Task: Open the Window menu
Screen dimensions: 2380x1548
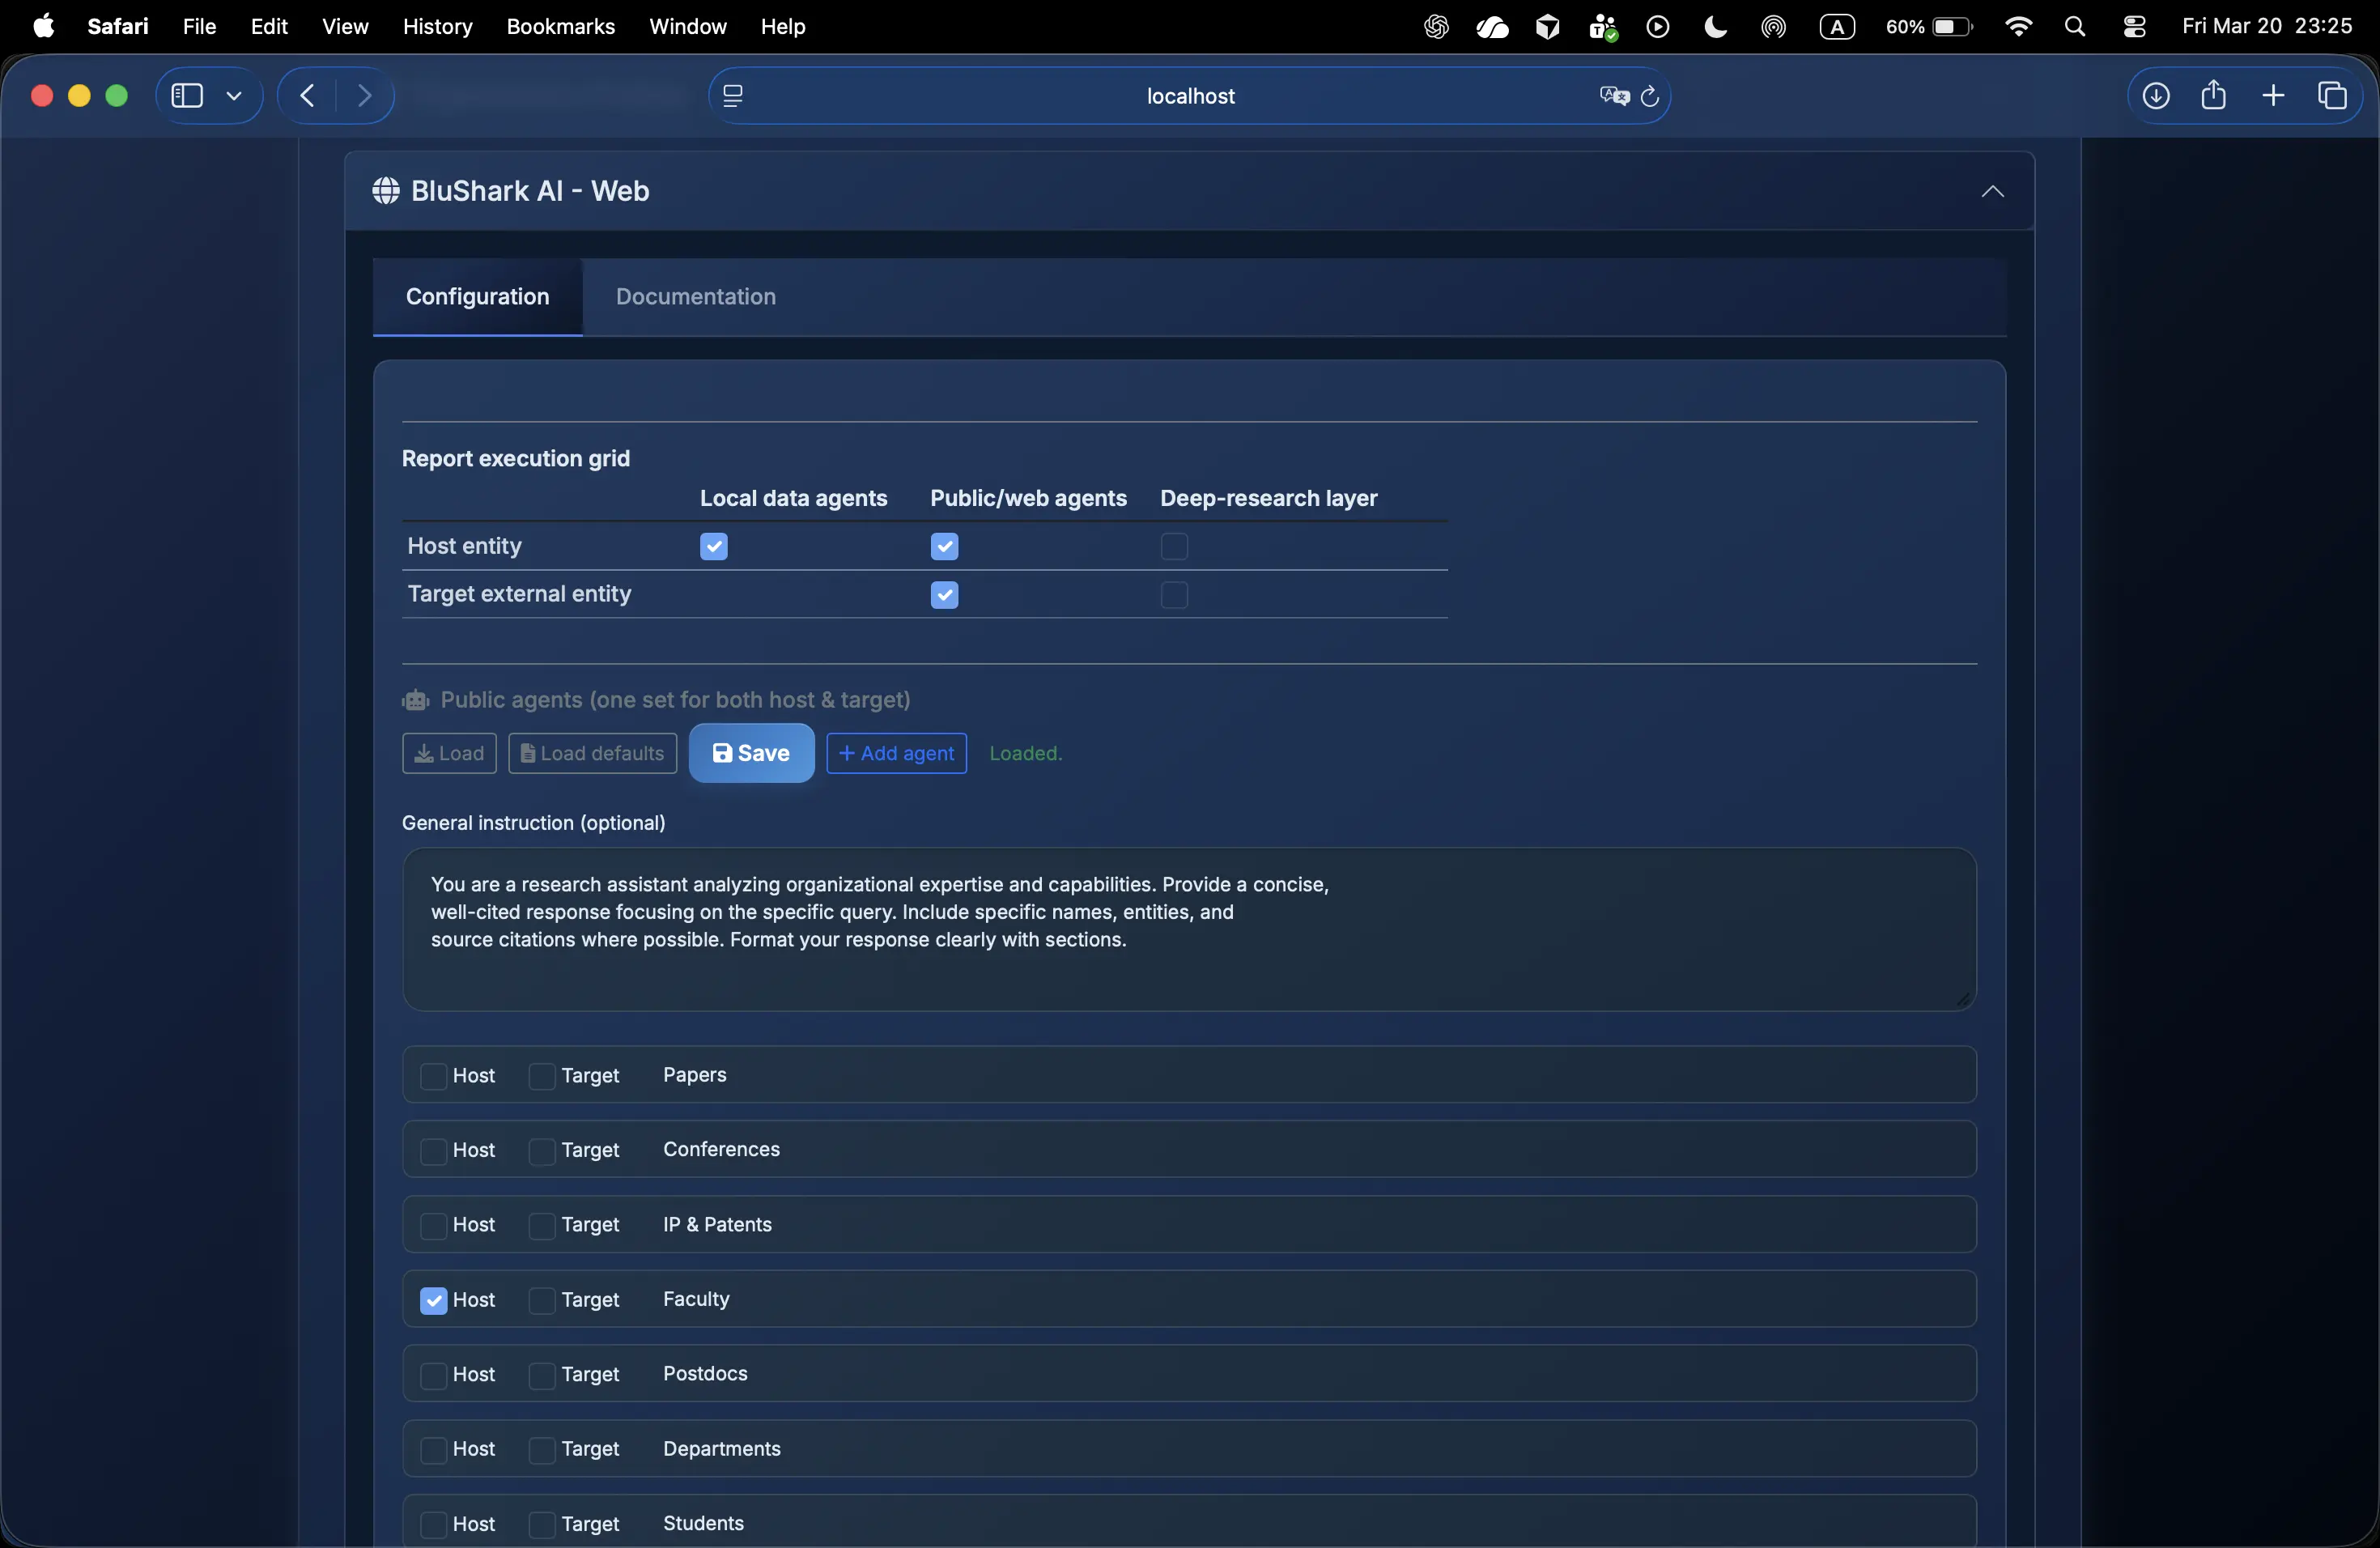Action: coord(687,27)
